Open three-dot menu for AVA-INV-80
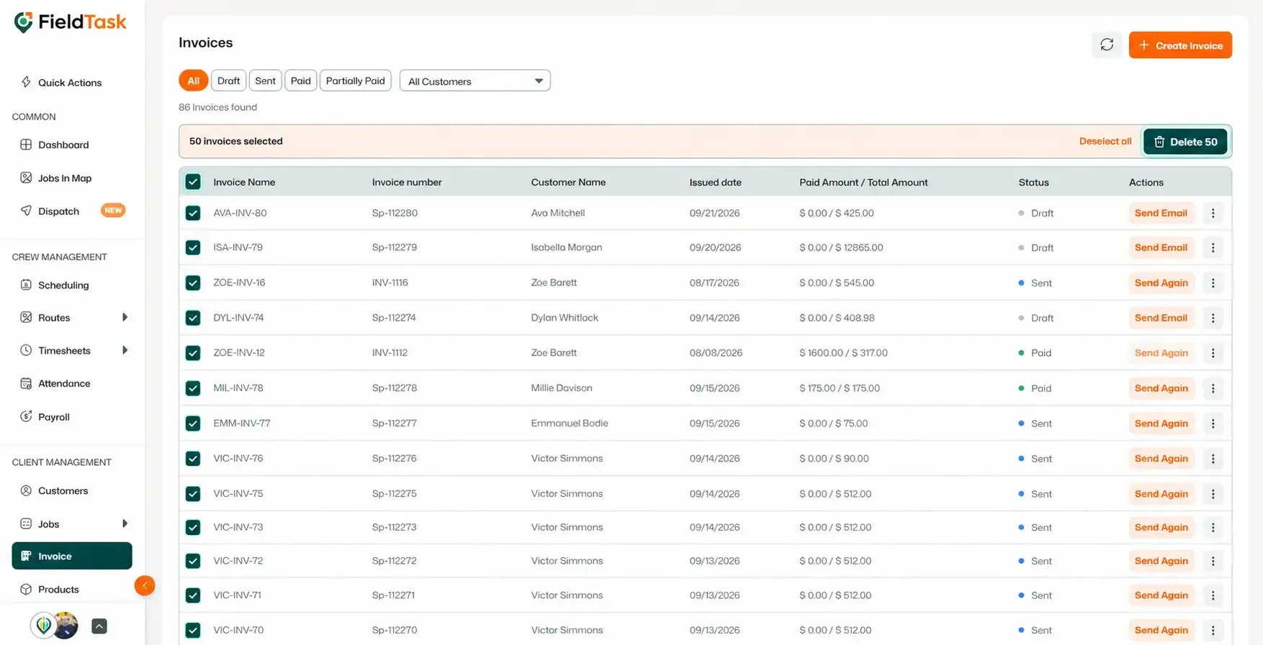This screenshot has height=645, width=1263. 1213,213
